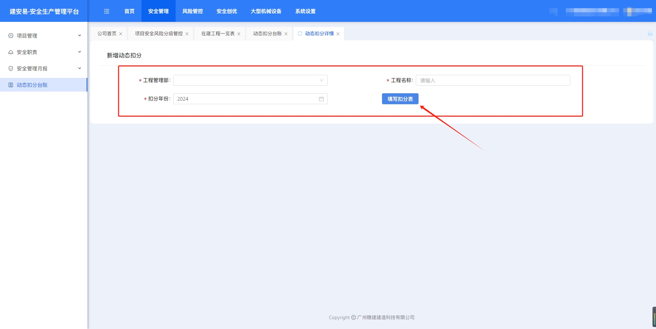
Task: Close the 在建工程一览表 tab
Action: click(x=239, y=34)
